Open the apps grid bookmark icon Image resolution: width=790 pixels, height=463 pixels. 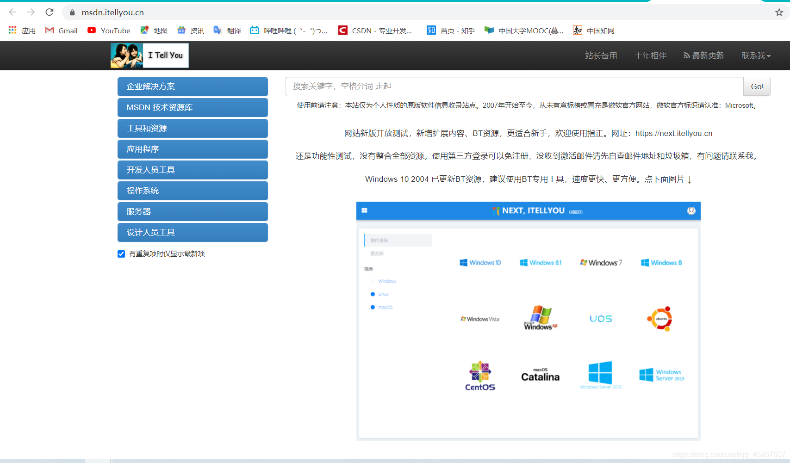tap(12, 30)
